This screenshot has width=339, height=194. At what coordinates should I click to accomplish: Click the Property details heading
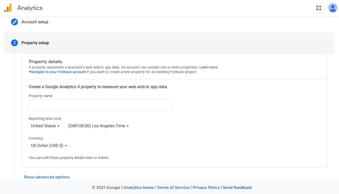[45, 62]
